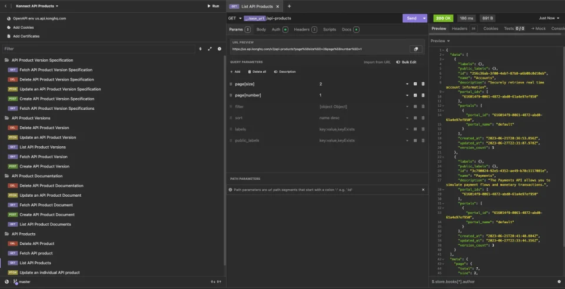The image size is (565, 289).
Task: Click the help icon beside the response filter
Action: [559, 282]
